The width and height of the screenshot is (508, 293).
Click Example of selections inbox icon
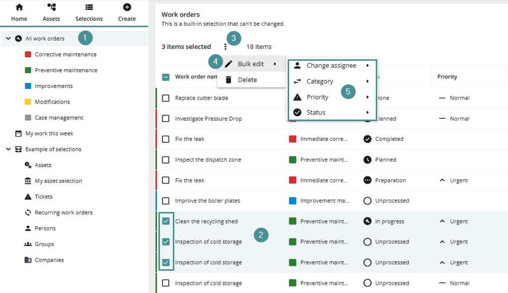pyautogui.click(x=19, y=149)
